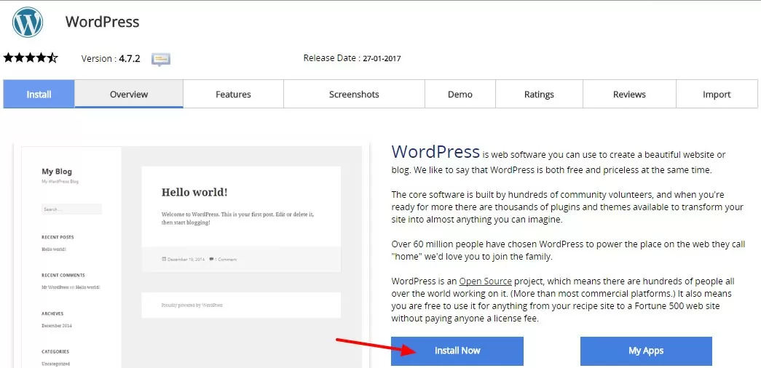Click 'Recent Posts' heading in preview
761x368 pixels.
[x=58, y=237]
